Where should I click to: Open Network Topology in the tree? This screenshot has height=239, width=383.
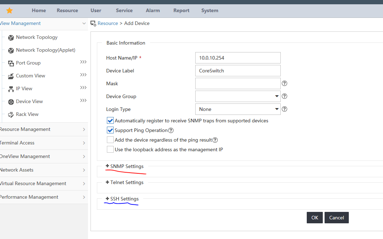point(37,37)
